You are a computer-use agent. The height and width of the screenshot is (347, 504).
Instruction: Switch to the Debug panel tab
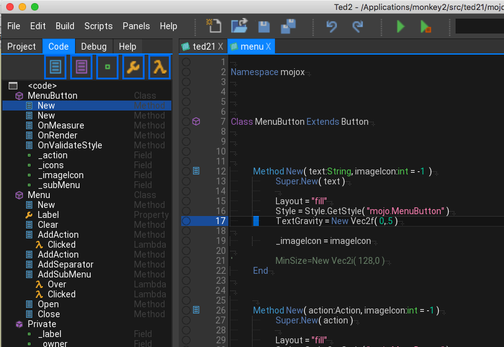click(x=94, y=47)
